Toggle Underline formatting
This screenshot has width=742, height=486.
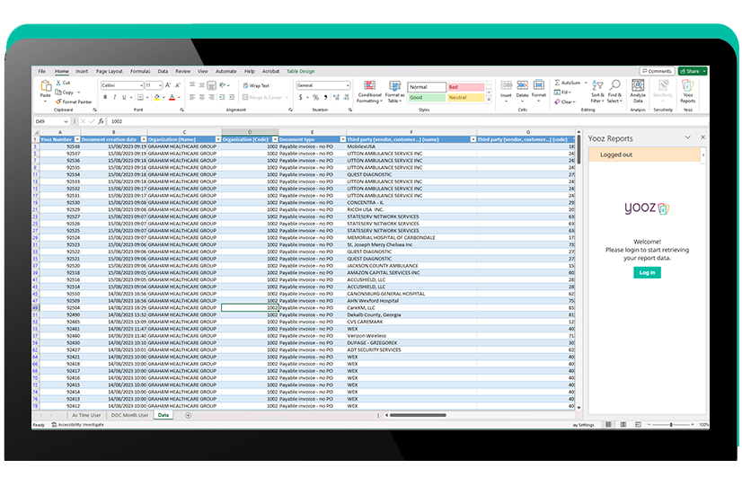(x=124, y=97)
